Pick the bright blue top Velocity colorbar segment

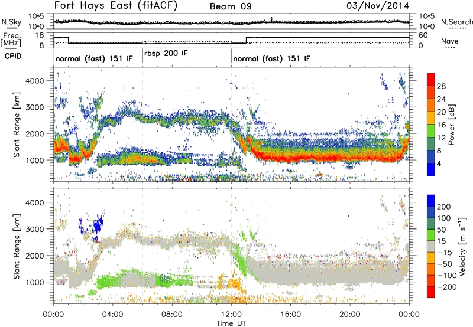[x=431, y=201]
